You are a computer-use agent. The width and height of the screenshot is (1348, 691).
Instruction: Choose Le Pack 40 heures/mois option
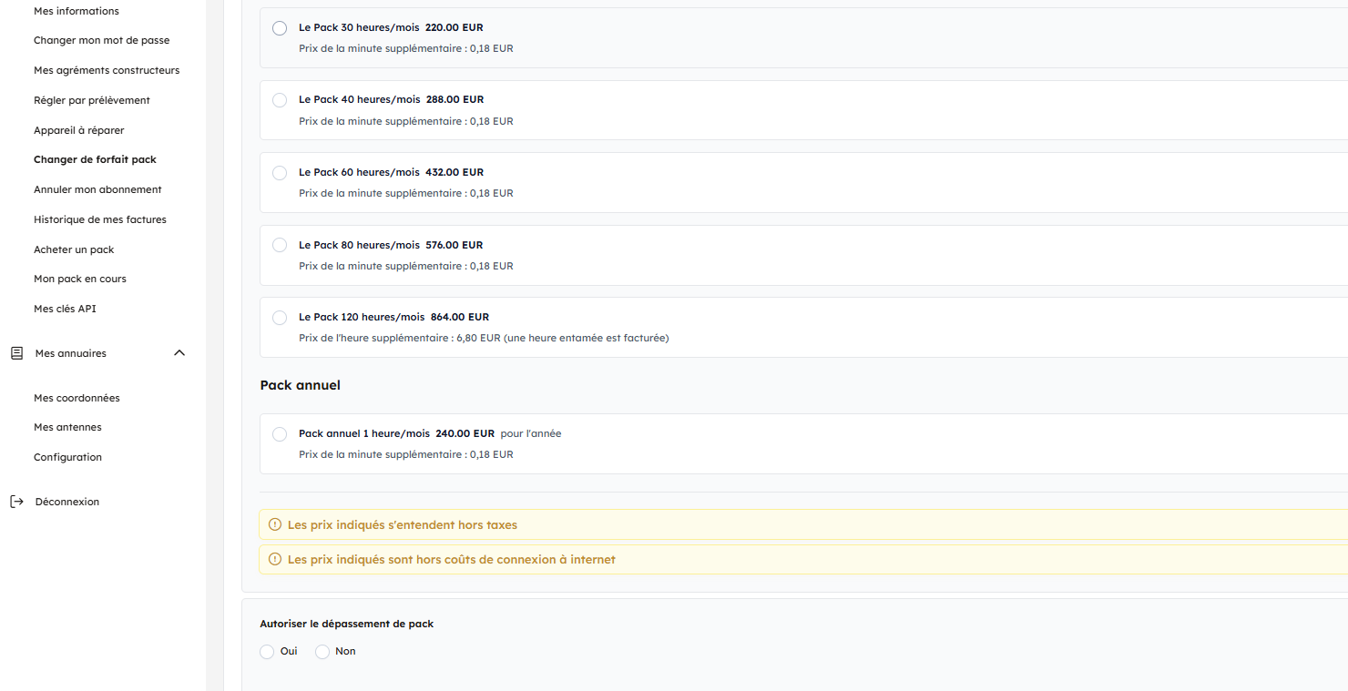point(280,100)
